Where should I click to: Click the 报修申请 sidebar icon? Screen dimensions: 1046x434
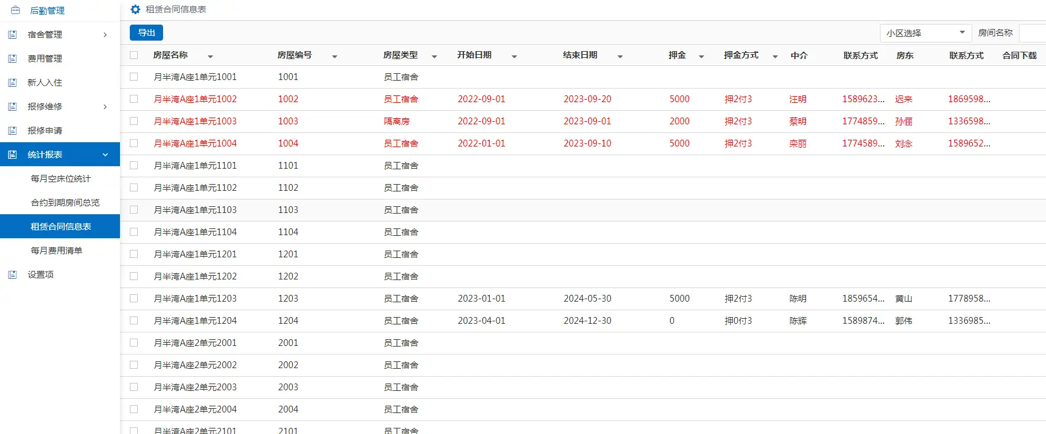click(x=12, y=131)
